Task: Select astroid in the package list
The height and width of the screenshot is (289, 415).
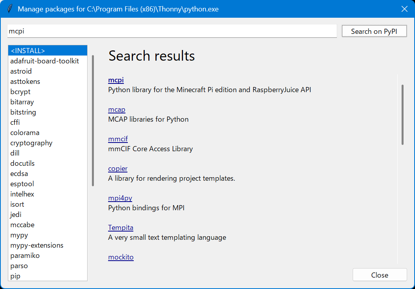Action: (x=48, y=71)
